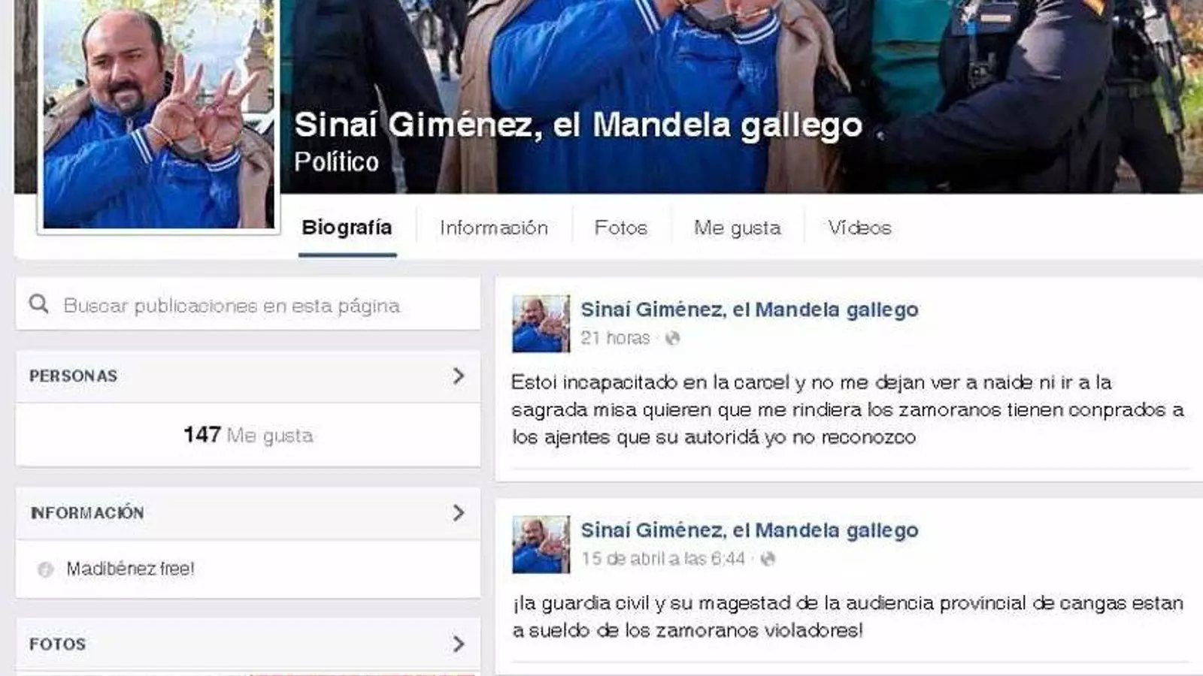Open the 21 horas timestamp link
The image size is (1203, 676).
click(x=615, y=338)
